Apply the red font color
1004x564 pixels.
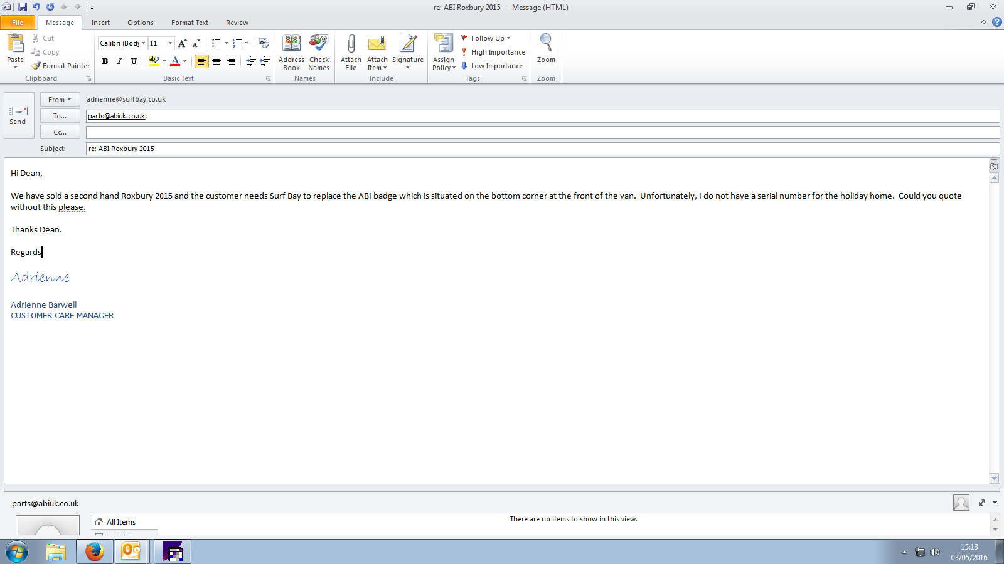click(175, 61)
